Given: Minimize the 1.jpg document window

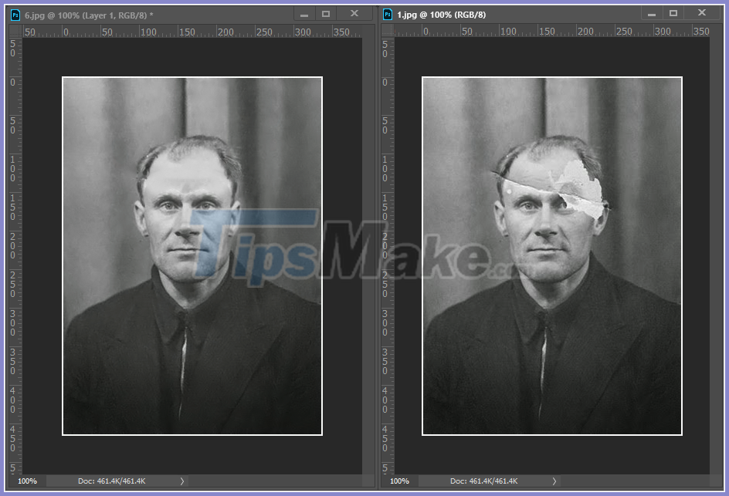Looking at the screenshot, I should 653,13.
